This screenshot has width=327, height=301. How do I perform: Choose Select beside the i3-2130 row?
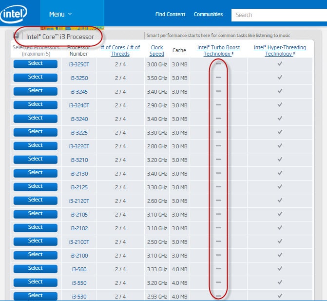point(35,173)
